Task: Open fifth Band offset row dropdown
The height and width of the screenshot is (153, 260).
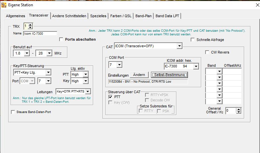Action: pos(219,95)
